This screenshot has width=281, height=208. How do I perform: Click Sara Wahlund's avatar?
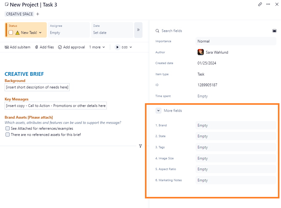tap(200, 52)
